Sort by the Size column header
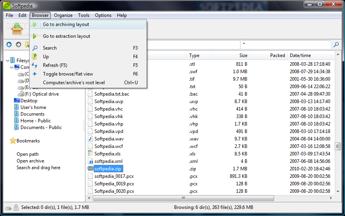Image resolution: width=345 pixels, height=216 pixels. 230,55
